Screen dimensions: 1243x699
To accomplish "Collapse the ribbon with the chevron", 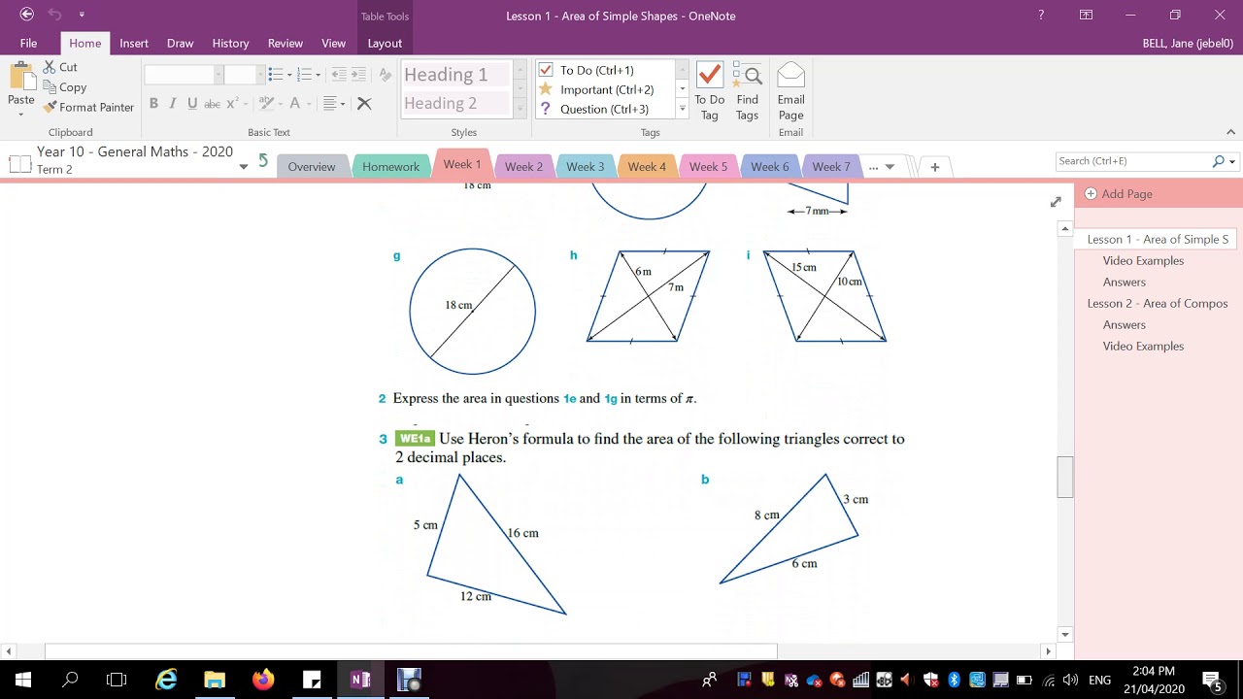I will coord(1231,133).
